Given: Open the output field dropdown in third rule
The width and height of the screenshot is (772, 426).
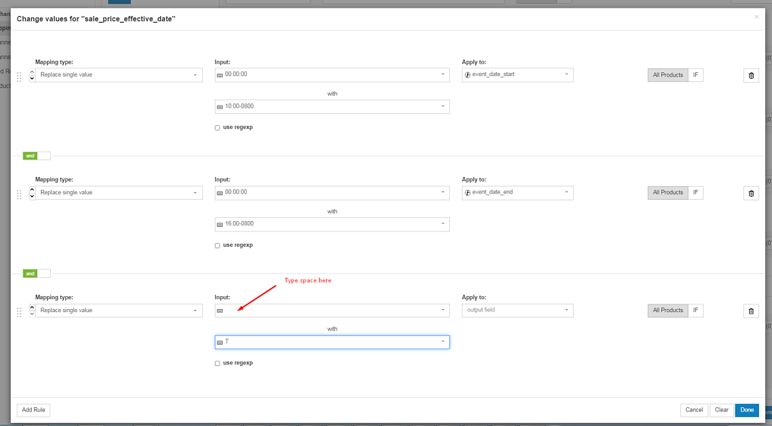Looking at the screenshot, I should coord(517,311).
